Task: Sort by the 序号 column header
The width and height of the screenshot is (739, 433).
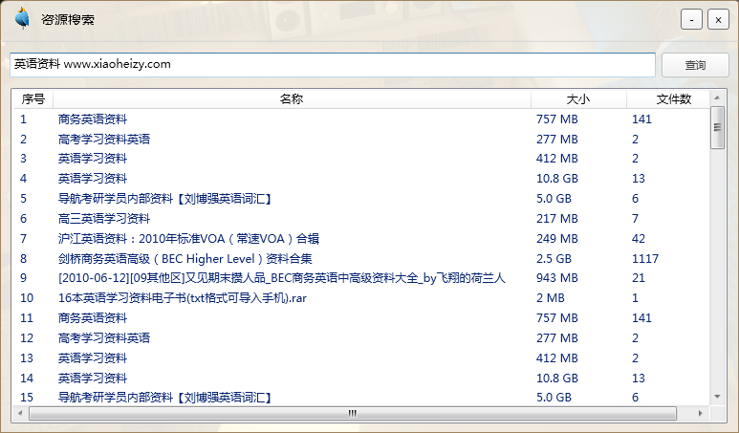Action: click(x=33, y=99)
